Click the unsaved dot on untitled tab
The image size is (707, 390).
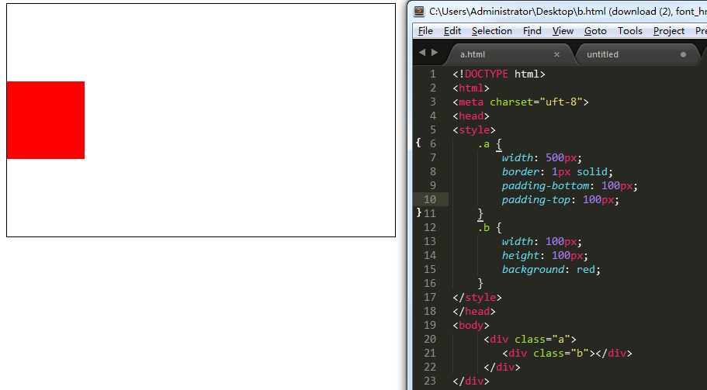[683, 54]
